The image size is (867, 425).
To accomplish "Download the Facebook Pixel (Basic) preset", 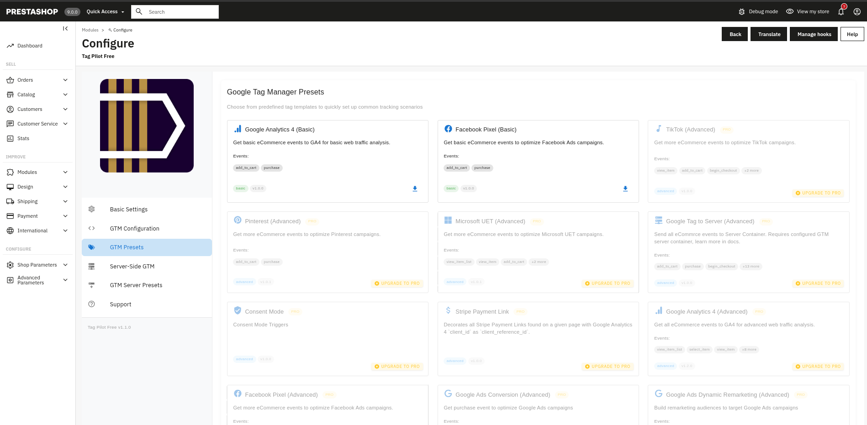I will [x=625, y=189].
